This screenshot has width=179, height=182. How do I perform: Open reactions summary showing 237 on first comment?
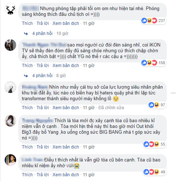[x=154, y=21]
